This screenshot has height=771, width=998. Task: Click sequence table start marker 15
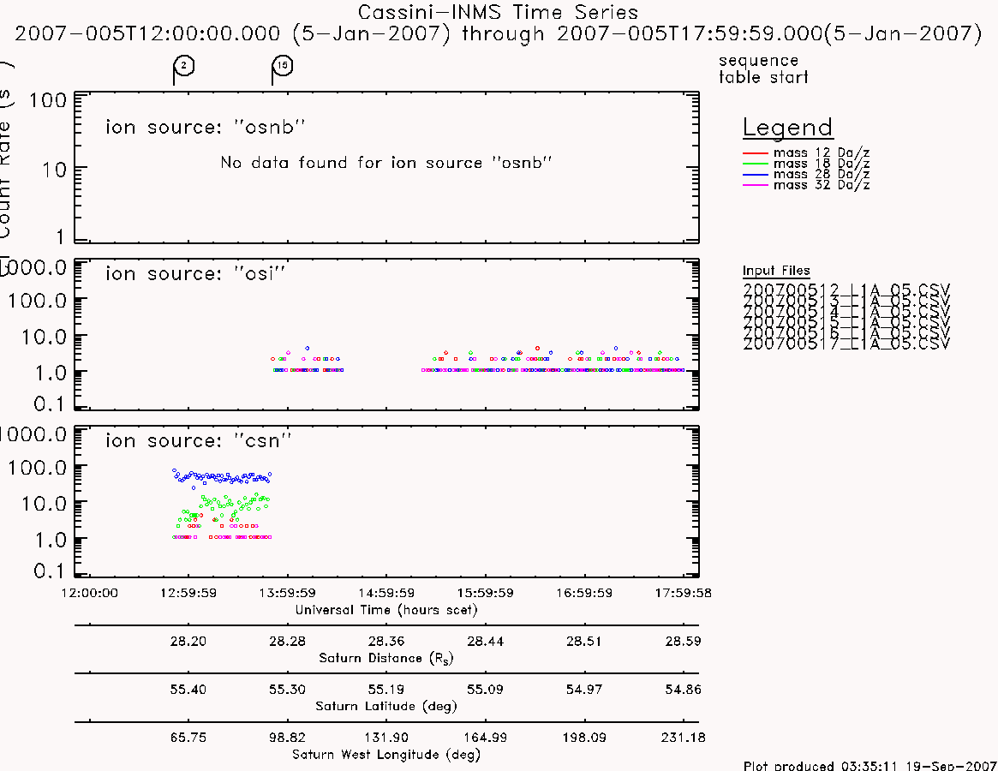tap(283, 66)
